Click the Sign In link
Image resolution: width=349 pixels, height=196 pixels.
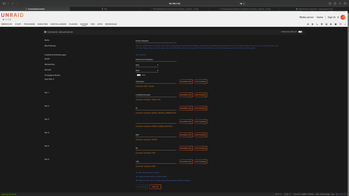tap(332, 17)
